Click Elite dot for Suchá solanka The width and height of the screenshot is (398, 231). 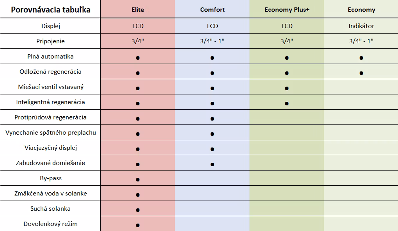(138, 210)
